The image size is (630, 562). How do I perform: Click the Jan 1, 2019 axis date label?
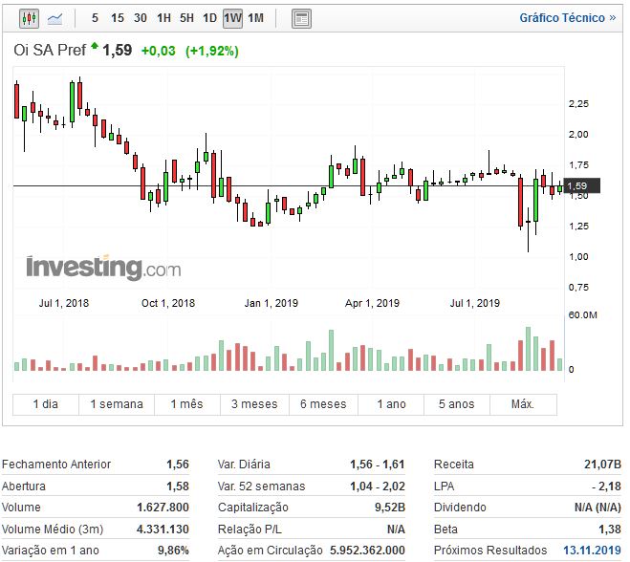(272, 303)
